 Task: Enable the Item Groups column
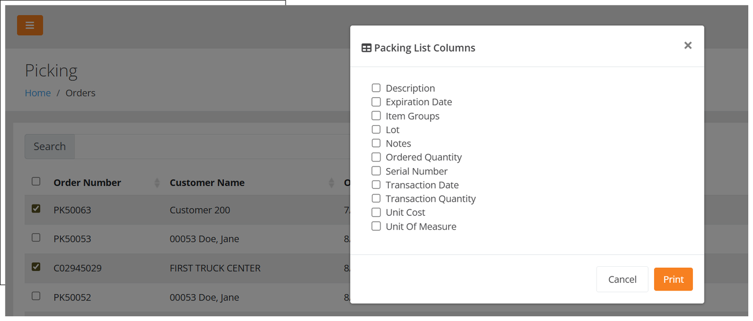(x=376, y=115)
